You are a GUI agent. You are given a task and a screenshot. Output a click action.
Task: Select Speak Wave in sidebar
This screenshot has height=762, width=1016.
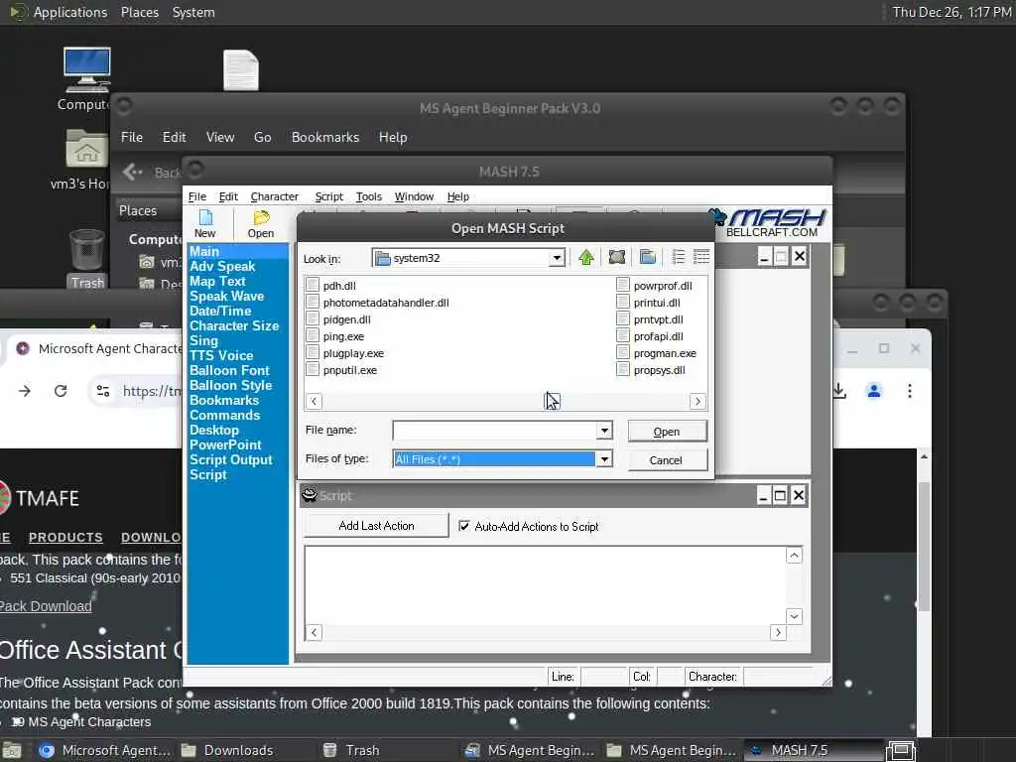pyautogui.click(x=227, y=296)
